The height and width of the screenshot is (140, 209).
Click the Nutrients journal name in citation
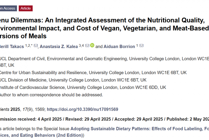tap(4, 109)
